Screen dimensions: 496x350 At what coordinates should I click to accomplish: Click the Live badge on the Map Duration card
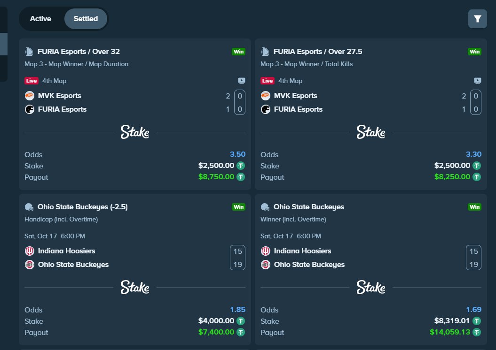coord(31,81)
